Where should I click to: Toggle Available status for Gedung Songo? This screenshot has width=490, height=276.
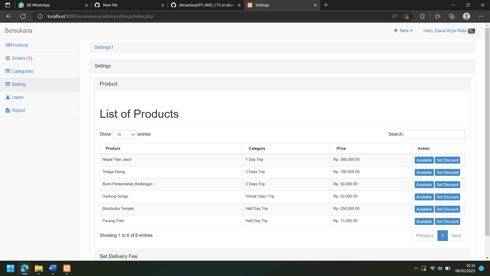(424, 197)
